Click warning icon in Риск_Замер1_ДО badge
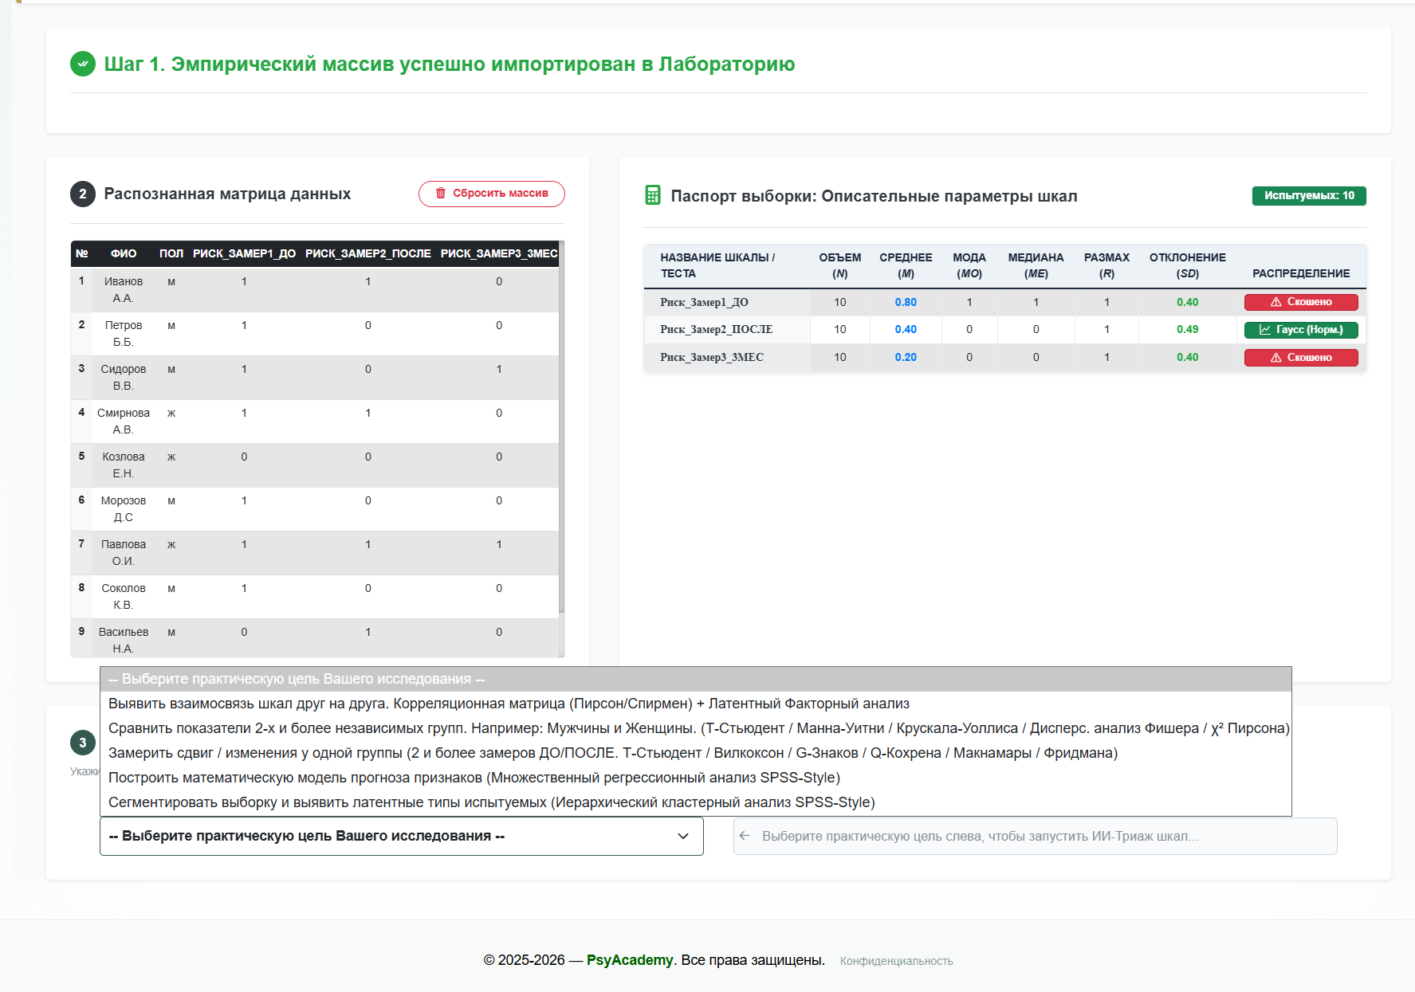The height and width of the screenshot is (992, 1415). tap(1276, 302)
